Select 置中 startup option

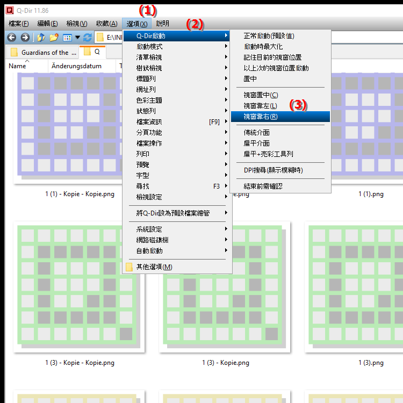280,78
